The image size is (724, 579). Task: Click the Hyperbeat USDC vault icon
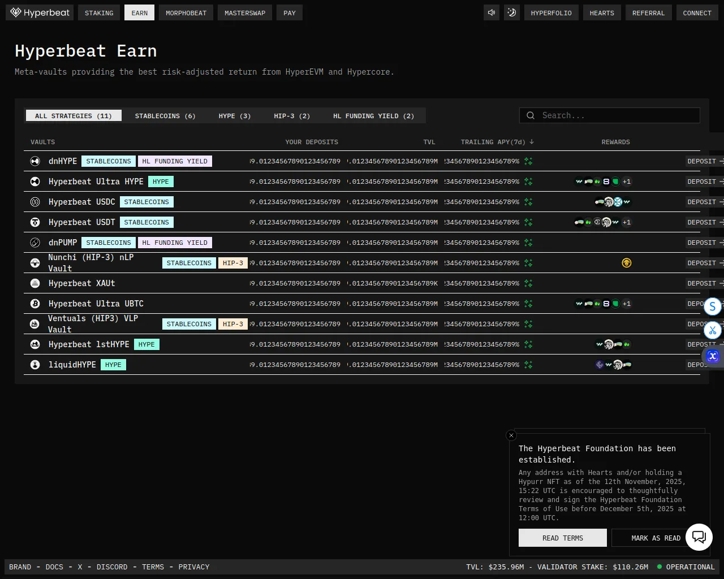coord(35,202)
